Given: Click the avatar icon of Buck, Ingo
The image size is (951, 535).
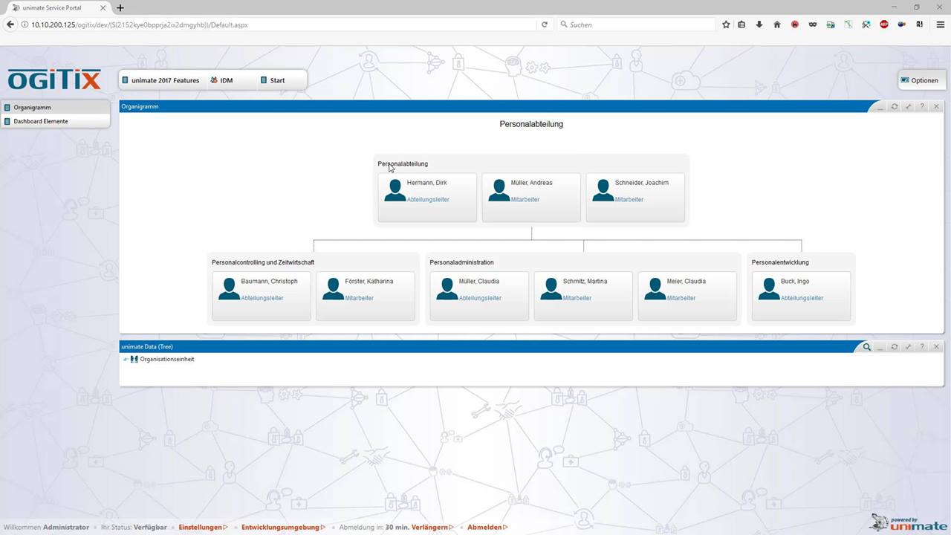Looking at the screenshot, I should (x=768, y=289).
